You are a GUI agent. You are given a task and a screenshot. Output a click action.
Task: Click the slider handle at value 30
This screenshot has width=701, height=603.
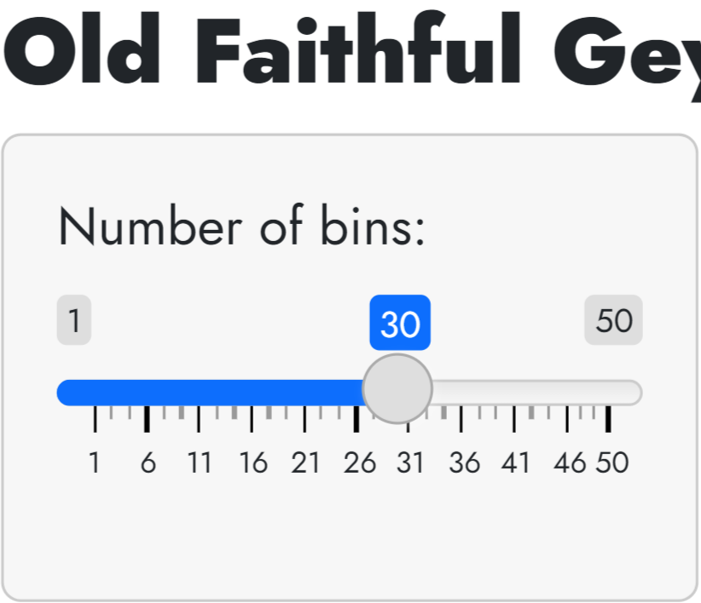pyautogui.click(x=397, y=389)
